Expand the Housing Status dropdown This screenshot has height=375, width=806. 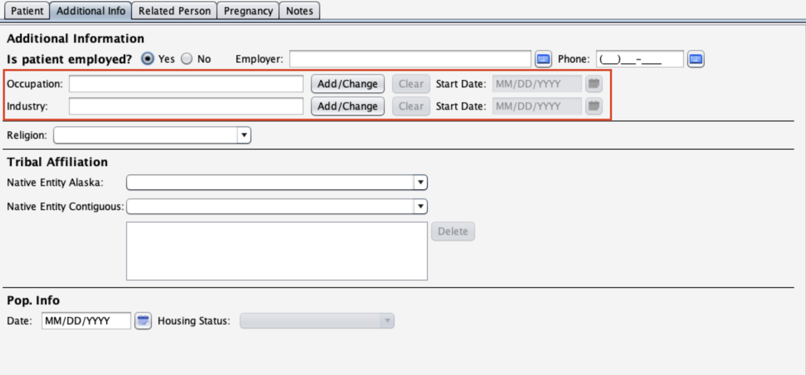(386, 321)
